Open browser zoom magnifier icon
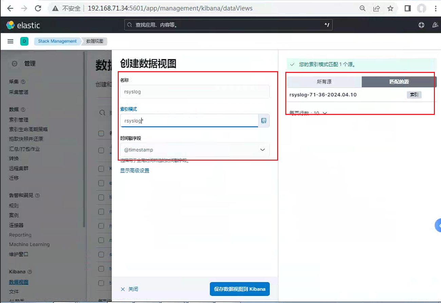Viewport: 441px width, 303px height. 363,8
